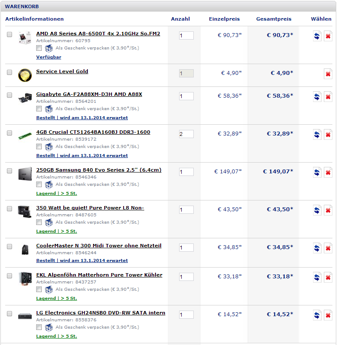
Task: Refresh quantity for AMD A8 Series row
Action: (x=317, y=36)
